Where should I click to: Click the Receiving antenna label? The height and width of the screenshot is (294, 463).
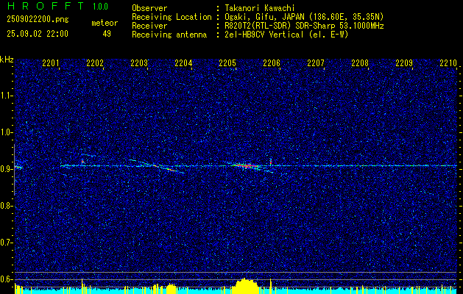click(169, 35)
